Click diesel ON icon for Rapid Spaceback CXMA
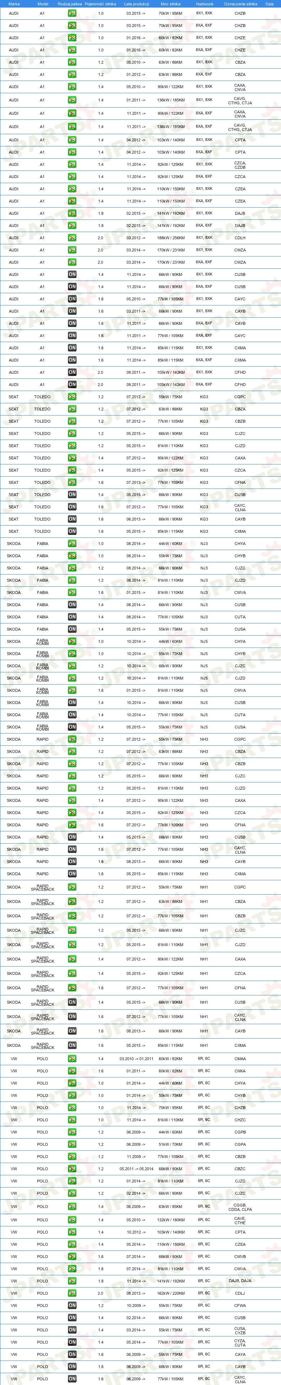The image size is (281, 1385). pos(72,1045)
